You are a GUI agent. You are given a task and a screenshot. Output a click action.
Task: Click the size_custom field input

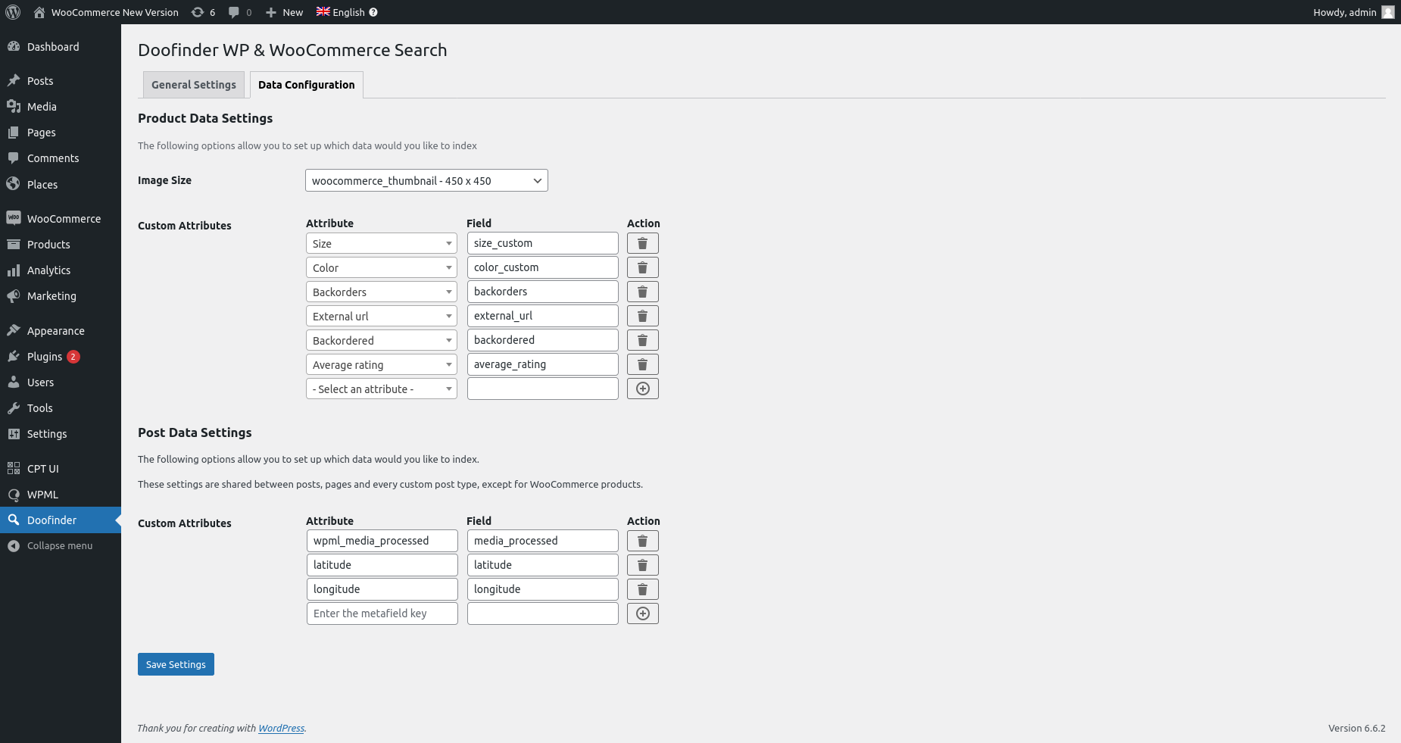[543, 243]
